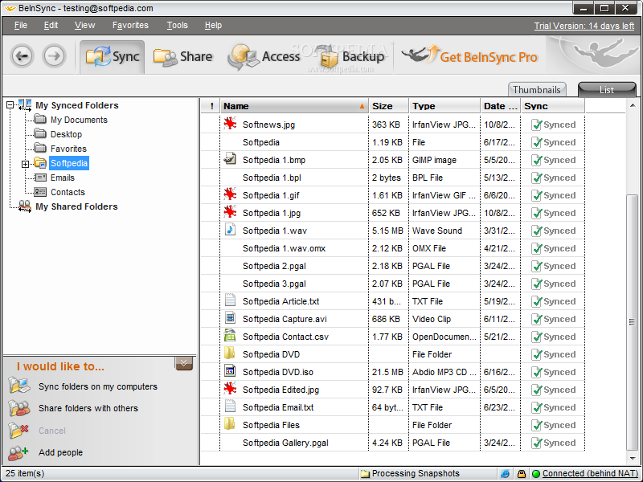Image resolution: width=643 pixels, height=482 pixels.
Task: Open the Backup section
Action: tap(352, 56)
